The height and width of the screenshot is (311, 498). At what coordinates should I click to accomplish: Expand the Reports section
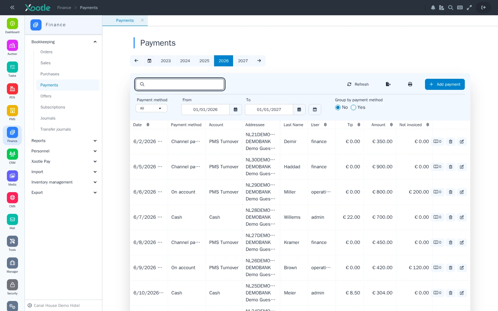coord(64,141)
